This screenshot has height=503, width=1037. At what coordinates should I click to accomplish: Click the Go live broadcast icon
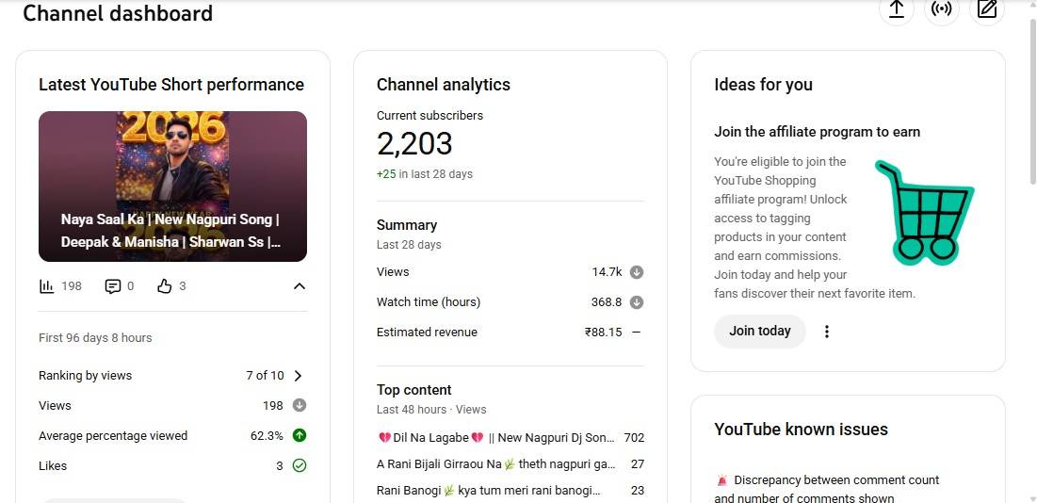click(x=941, y=9)
